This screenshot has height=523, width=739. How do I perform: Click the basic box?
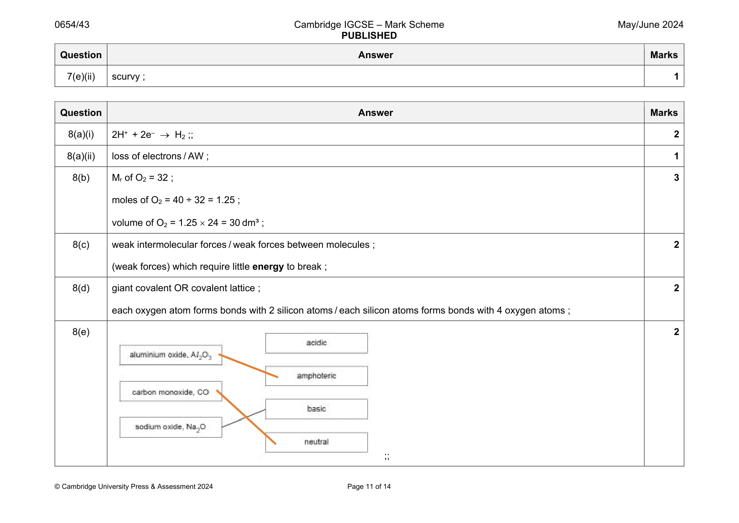coord(316,409)
